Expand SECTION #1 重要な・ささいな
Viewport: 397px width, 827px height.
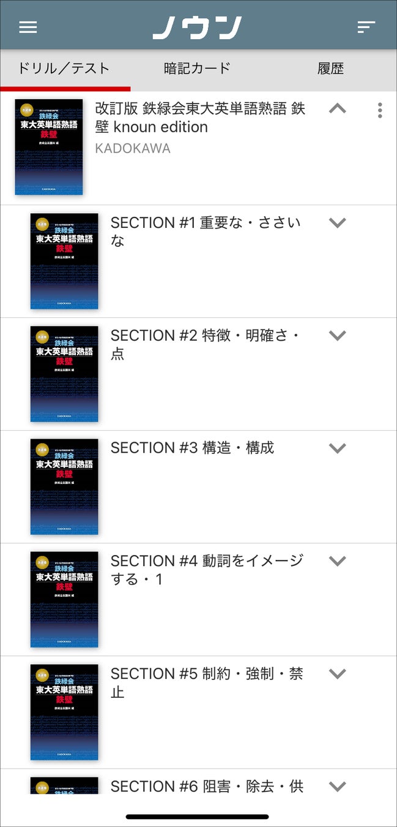coord(338,222)
